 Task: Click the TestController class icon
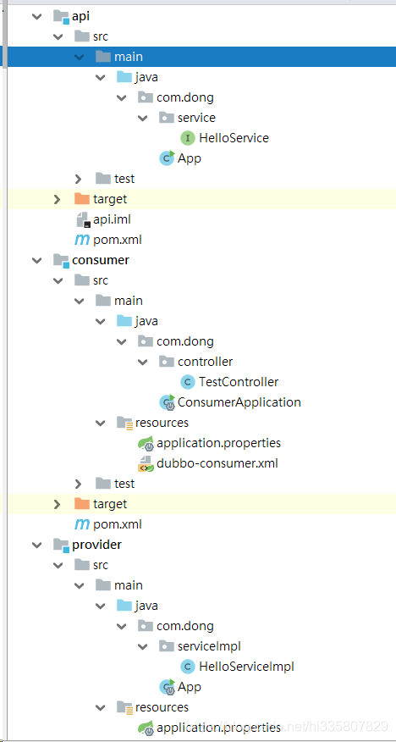188,382
